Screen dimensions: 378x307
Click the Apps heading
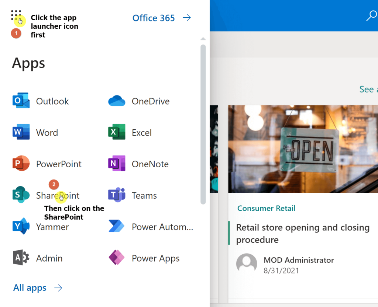point(28,63)
